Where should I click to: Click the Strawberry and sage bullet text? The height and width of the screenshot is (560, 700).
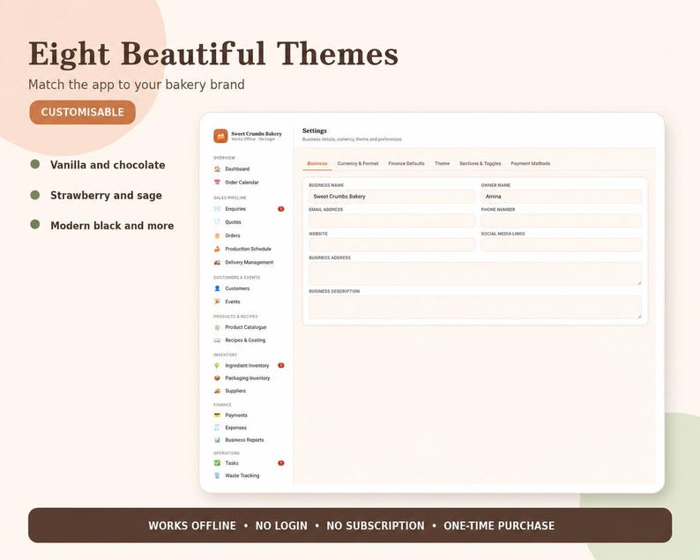(106, 195)
